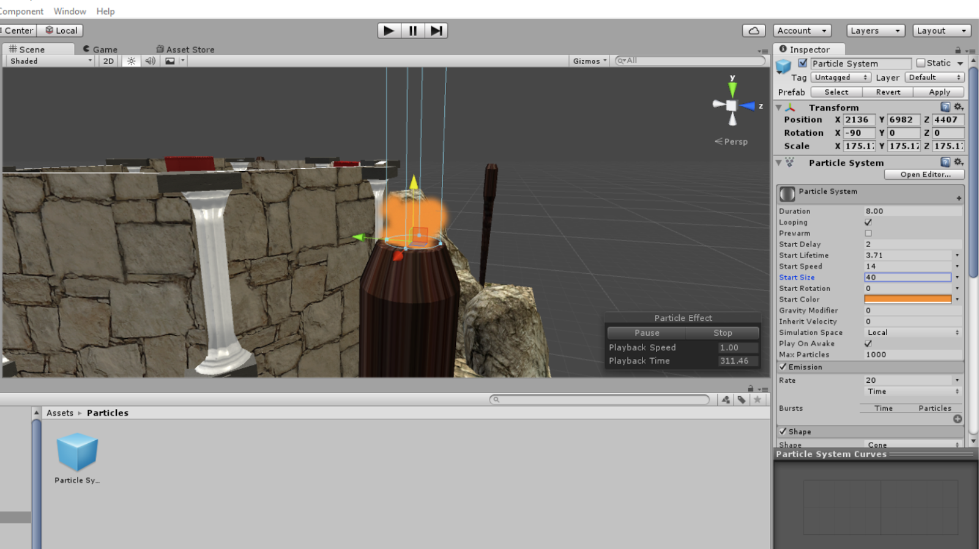Click the center cube of scene gizmo
This screenshot has width=979, height=549.
point(731,106)
